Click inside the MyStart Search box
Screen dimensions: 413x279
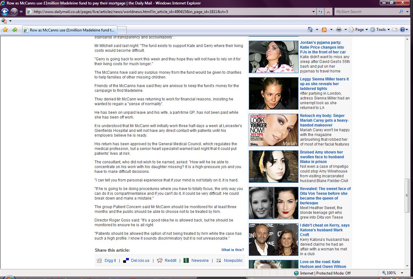click(365, 12)
